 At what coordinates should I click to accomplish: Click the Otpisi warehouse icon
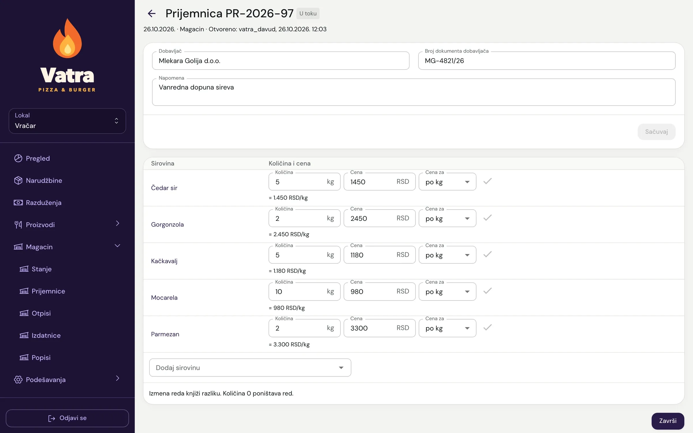coord(24,313)
